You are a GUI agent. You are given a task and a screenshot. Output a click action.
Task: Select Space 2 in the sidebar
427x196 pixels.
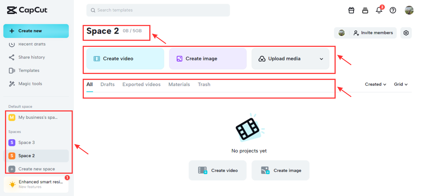click(36, 156)
